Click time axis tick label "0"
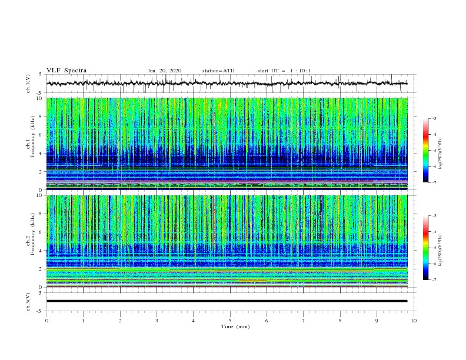 tap(46, 321)
